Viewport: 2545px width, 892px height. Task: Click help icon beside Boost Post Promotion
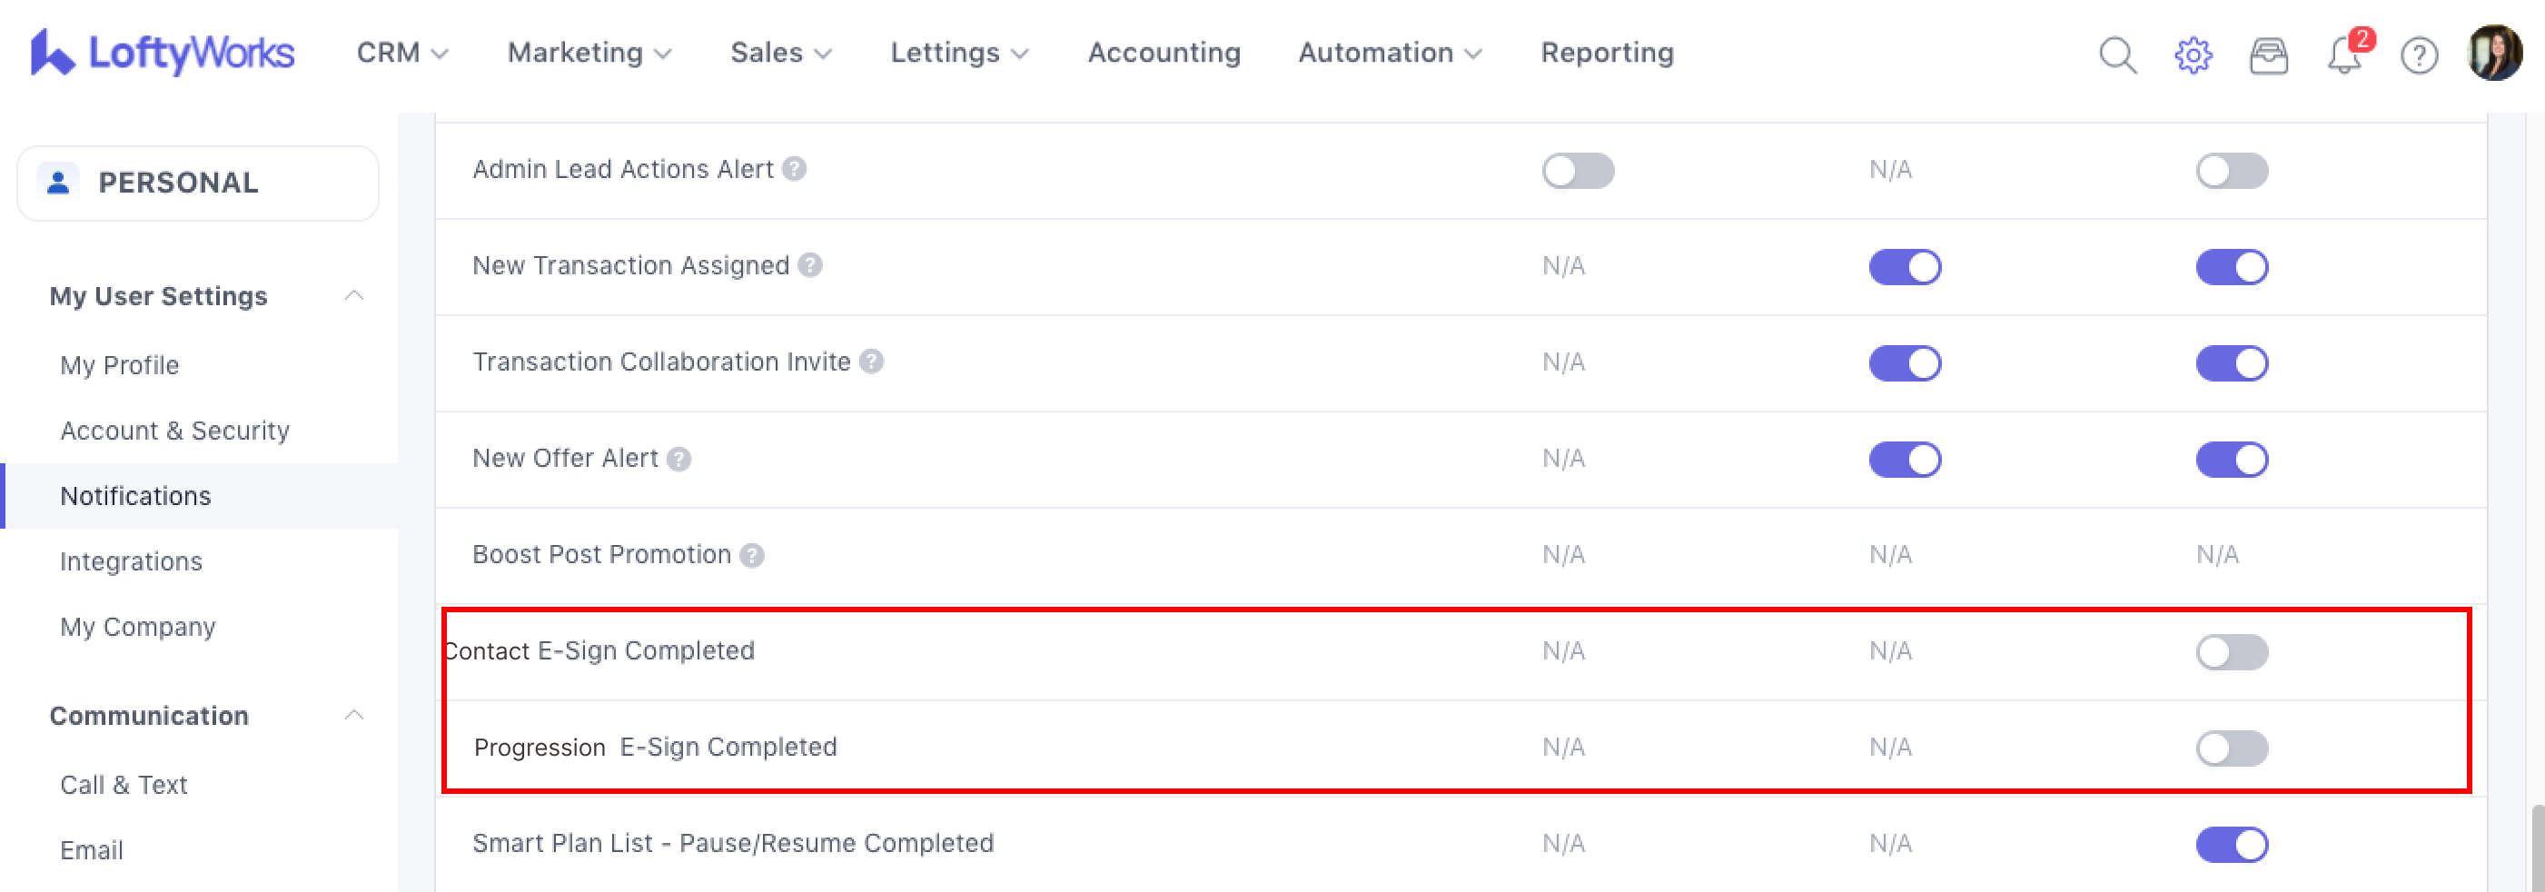pos(752,555)
